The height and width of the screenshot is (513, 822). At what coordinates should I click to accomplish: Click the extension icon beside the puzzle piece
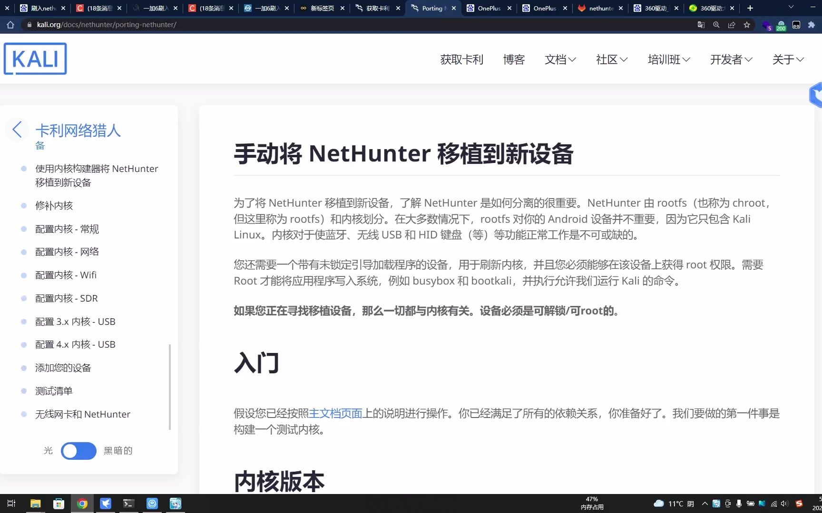click(796, 25)
